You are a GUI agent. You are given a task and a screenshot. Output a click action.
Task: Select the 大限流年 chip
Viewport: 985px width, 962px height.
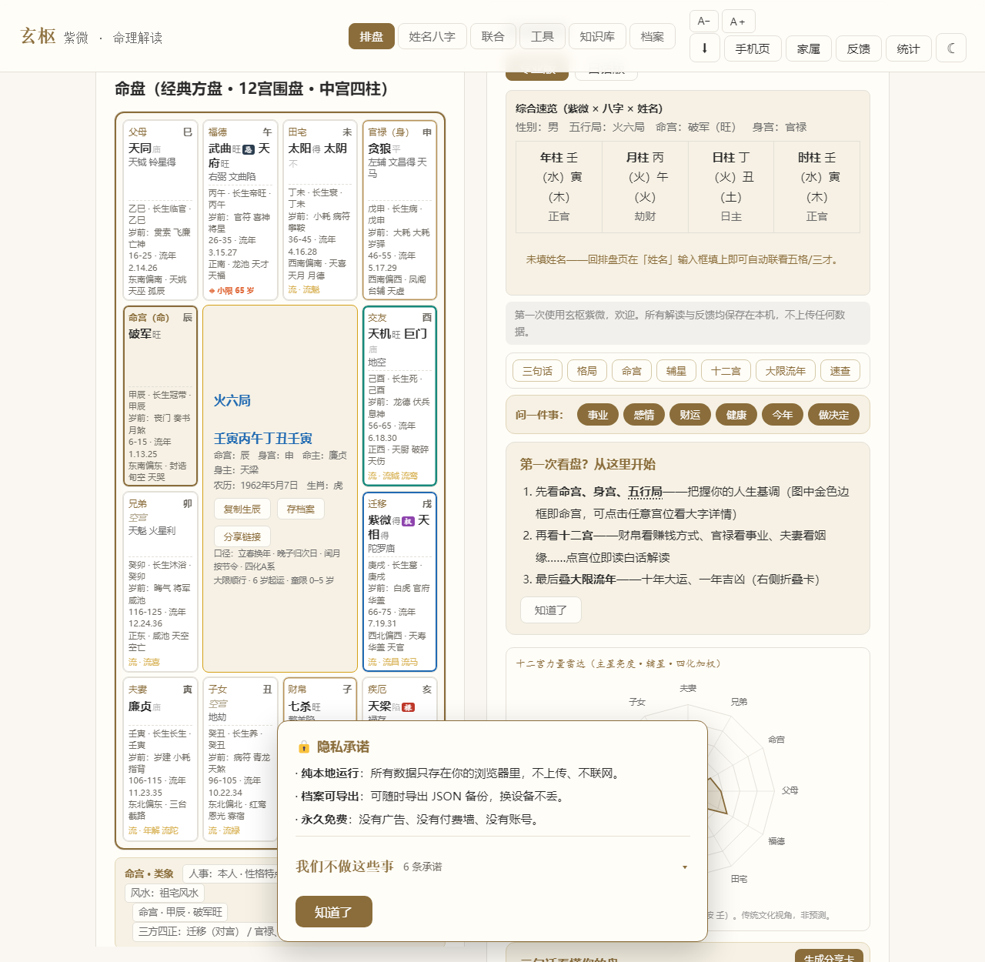tap(786, 371)
